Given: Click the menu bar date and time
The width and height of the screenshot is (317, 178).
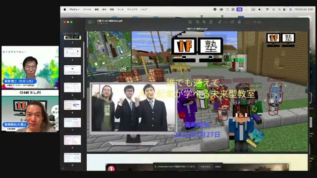Looking at the screenshot, I should (x=304, y=9).
